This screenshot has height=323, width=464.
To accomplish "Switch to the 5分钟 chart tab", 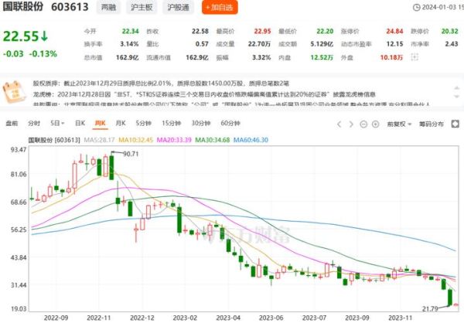I will [x=144, y=124].
